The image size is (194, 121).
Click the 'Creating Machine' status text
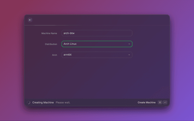(x=43, y=103)
